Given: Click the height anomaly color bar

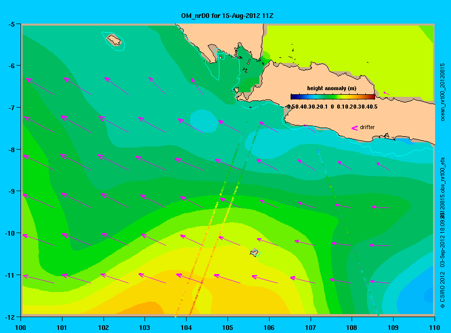Looking at the screenshot, I should click(333, 97).
